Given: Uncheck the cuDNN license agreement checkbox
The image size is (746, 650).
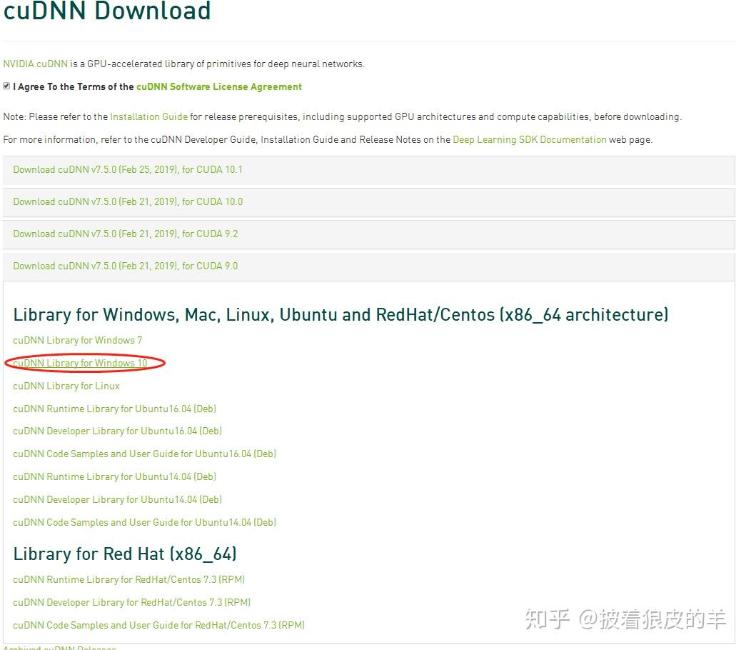Looking at the screenshot, I should coord(6,86).
